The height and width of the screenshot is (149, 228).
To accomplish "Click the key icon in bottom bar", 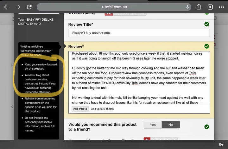I will [221, 145].
